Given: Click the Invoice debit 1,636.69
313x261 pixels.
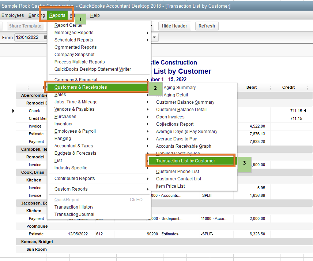Looking at the screenshot, I should pos(257,195).
